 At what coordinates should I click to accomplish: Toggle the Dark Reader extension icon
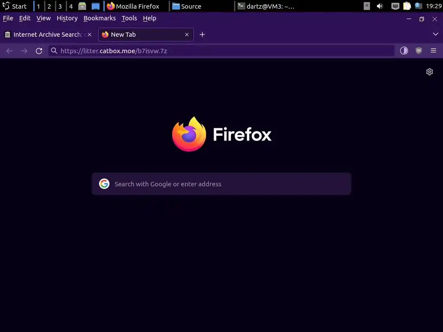tap(404, 51)
